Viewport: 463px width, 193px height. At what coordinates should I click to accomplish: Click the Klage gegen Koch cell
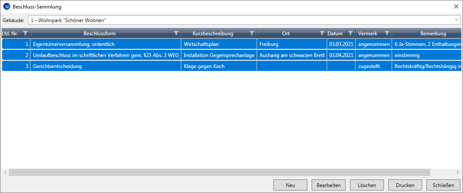click(x=204, y=66)
